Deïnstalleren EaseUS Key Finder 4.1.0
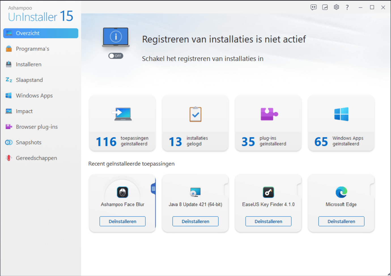Viewport: 391px width, 276px height. coord(268,221)
